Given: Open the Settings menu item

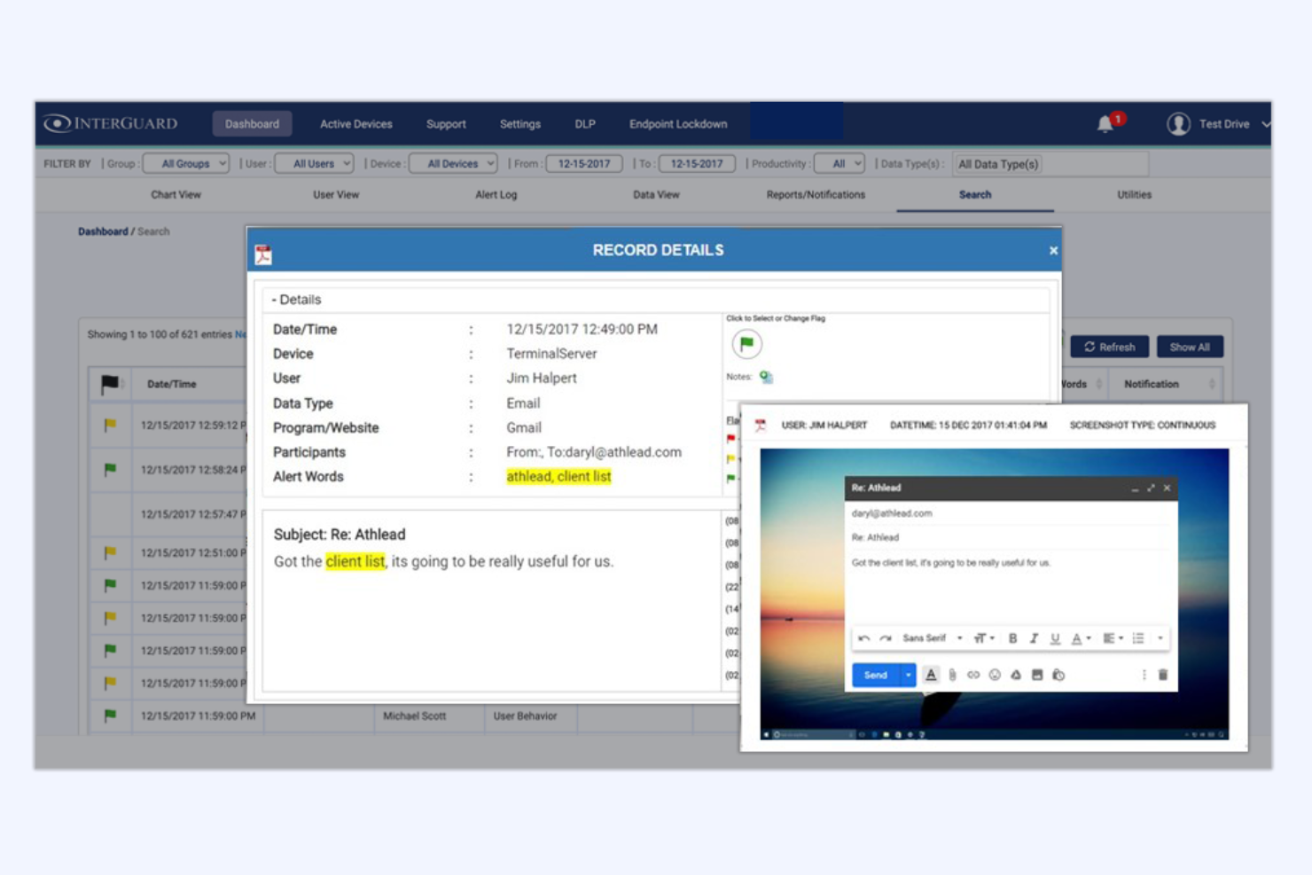Looking at the screenshot, I should pyautogui.click(x=520, y=124).
